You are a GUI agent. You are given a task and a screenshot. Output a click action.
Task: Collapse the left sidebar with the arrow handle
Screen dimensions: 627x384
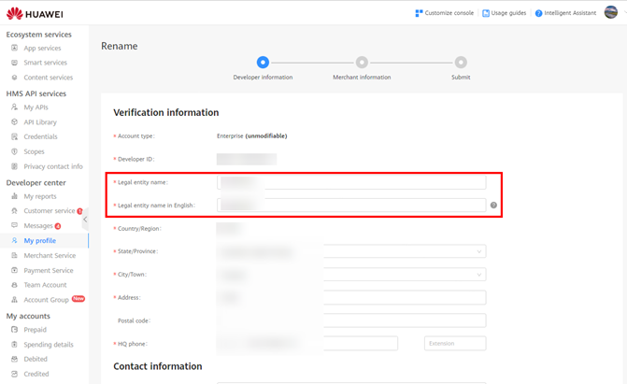pos(85,220)
